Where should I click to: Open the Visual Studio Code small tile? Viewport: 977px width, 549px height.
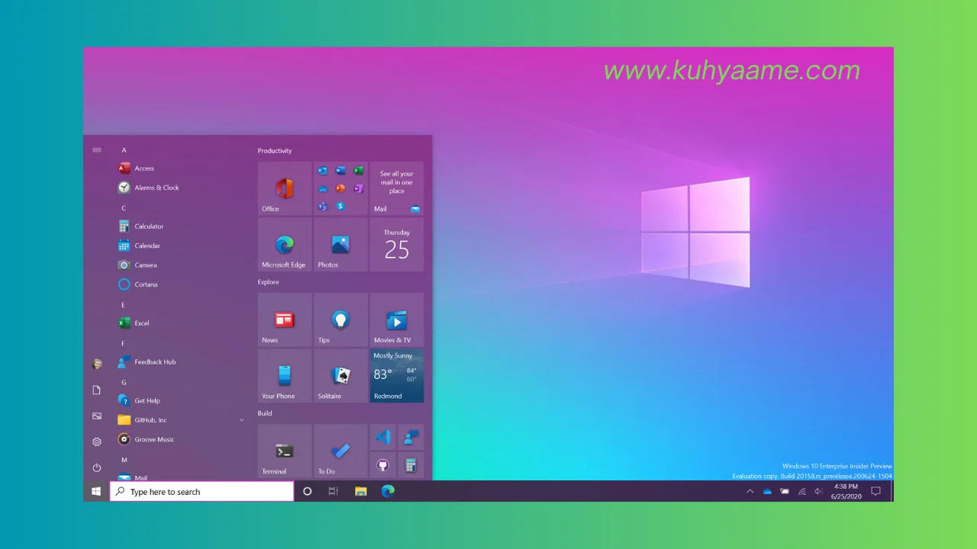[x=383, y=438]
